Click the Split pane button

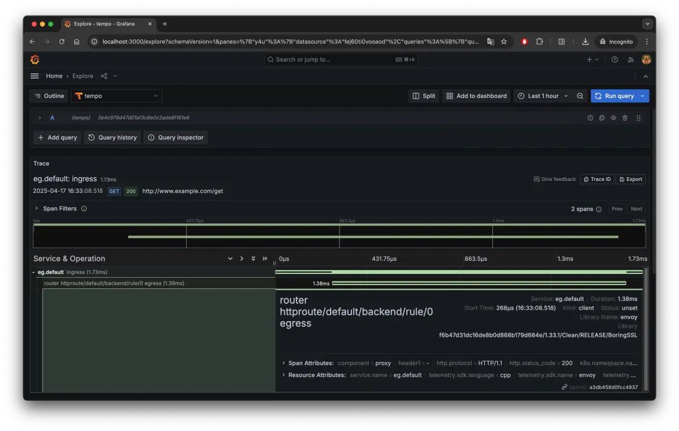pyautogui.click(x=424, y=96)
